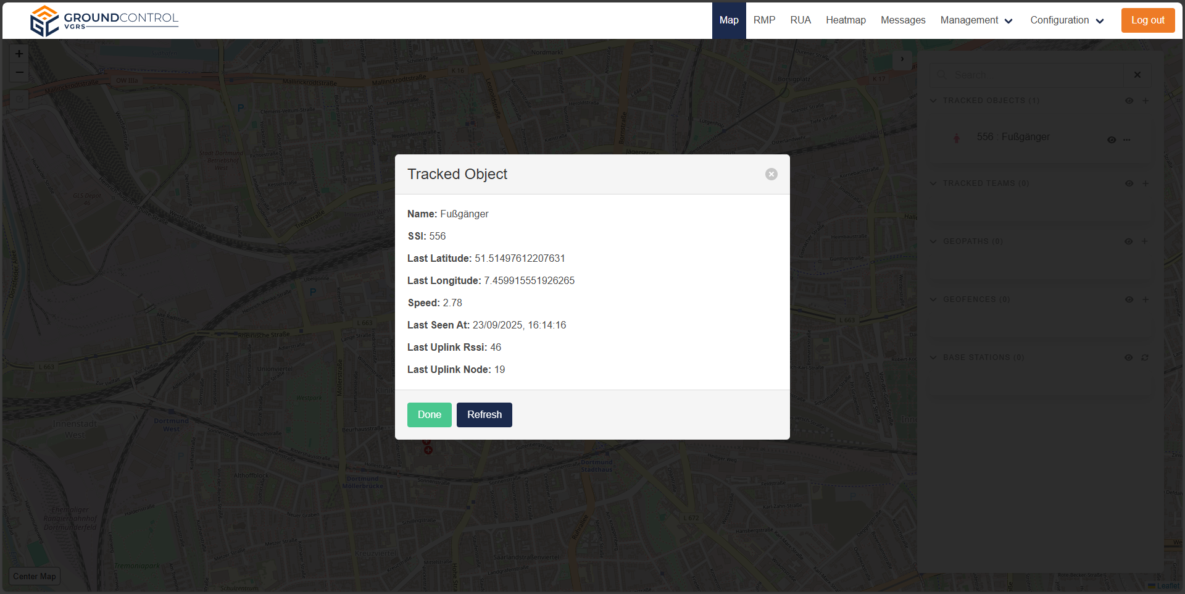This screenshot has height=594, width=1185.
Task: Open the Messages page
Action: 902,20
